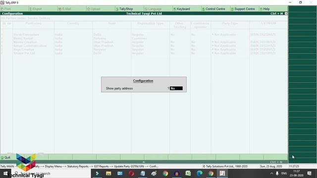Image resolution: width=317 pixels, height=178 pixels.
Task: Click the Ctrl + M label in title bar
Action: tap(276, 13)
